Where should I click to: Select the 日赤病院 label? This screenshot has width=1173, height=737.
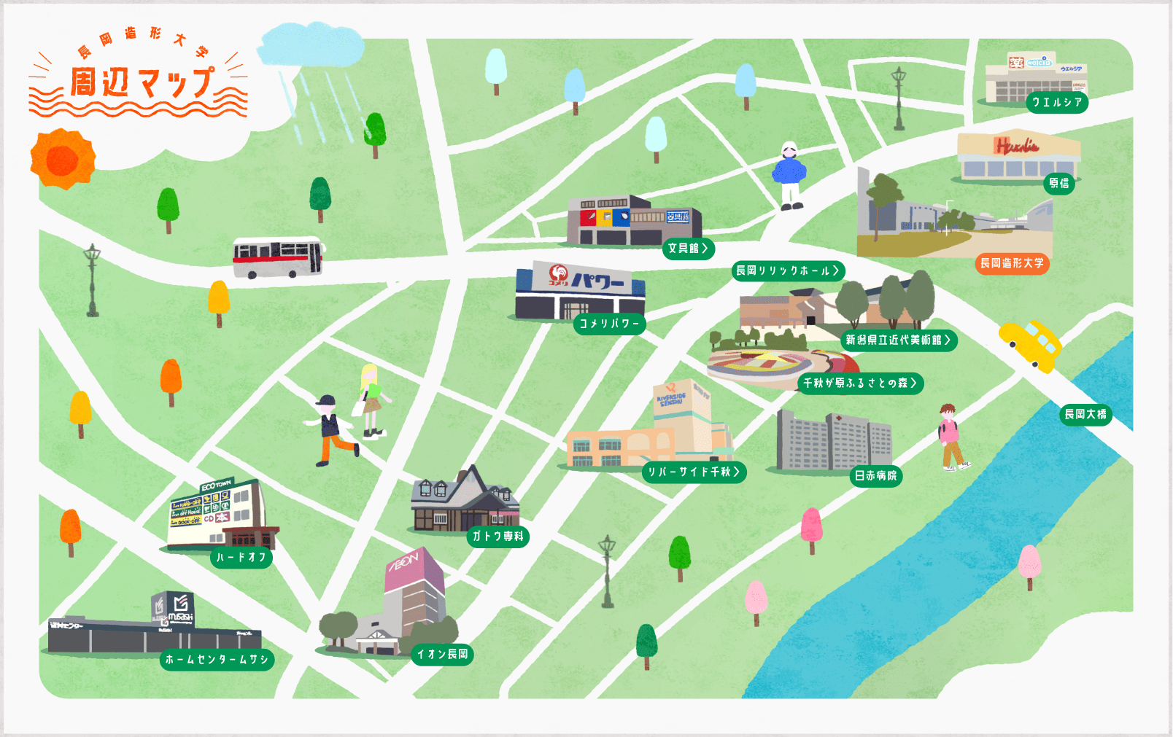[876, 476]
